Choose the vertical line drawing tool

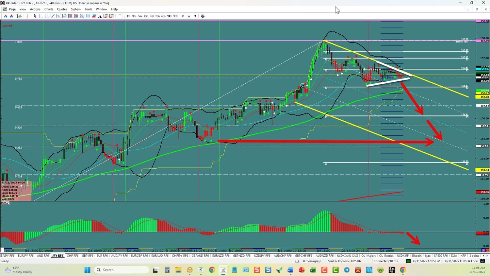47,16
